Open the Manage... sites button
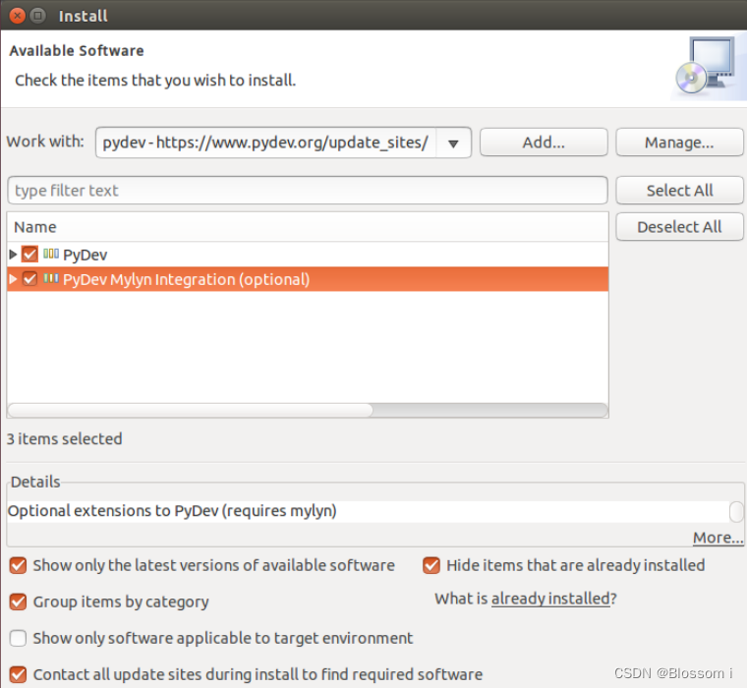Image resolution: width=747 pixels, height=688 pixels. click(679, 142)
